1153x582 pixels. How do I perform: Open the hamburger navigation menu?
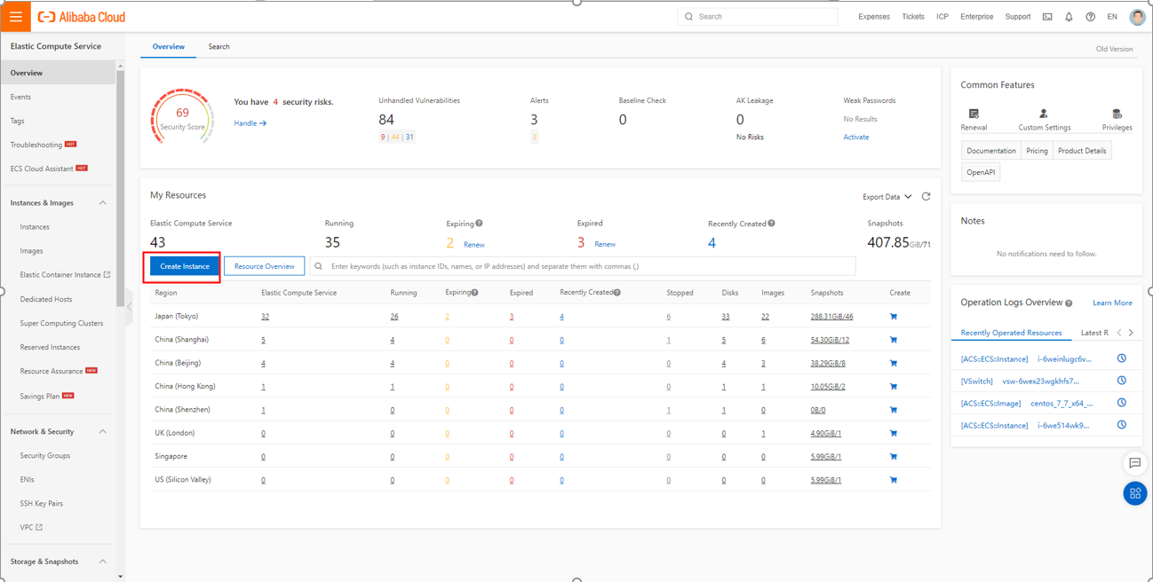[16, 17]
